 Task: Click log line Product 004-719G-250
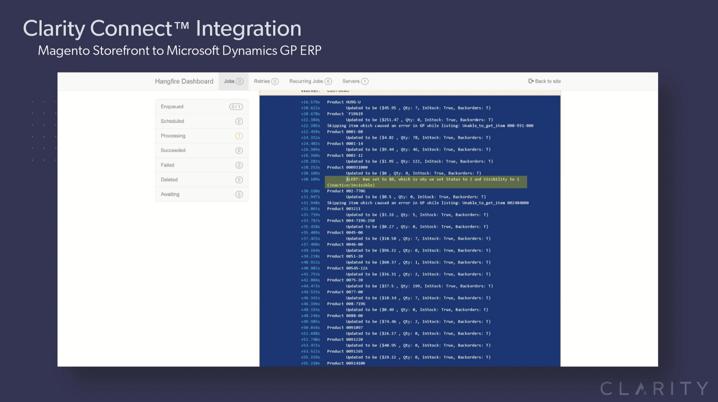(x=351, y=221)
